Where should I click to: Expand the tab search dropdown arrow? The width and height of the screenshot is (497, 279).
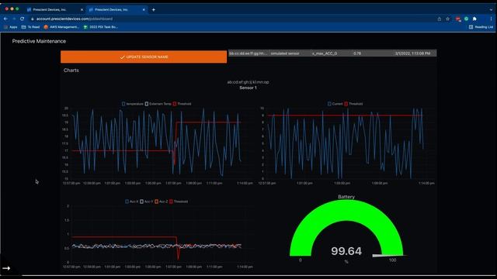[x=491, y=10]
